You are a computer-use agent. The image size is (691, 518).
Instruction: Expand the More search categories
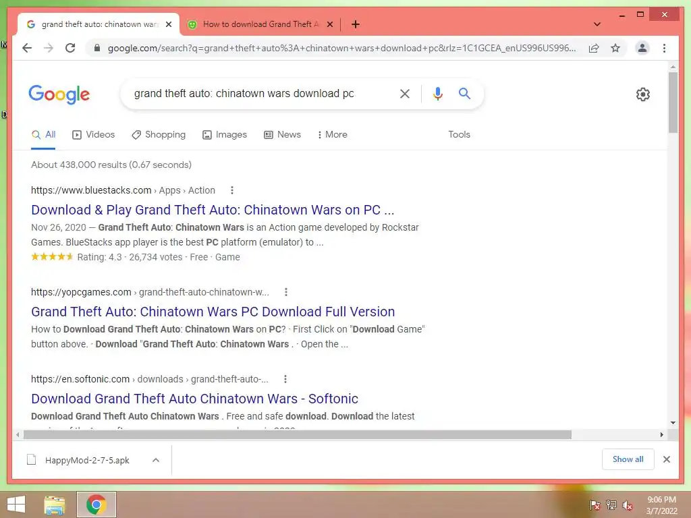(333, 135)
